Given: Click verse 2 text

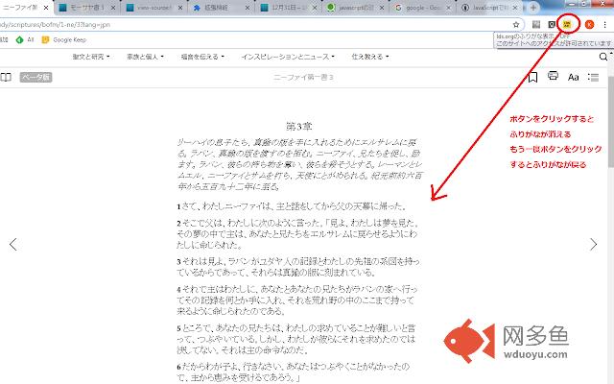Looking at the screenshot, I should 297,234.
